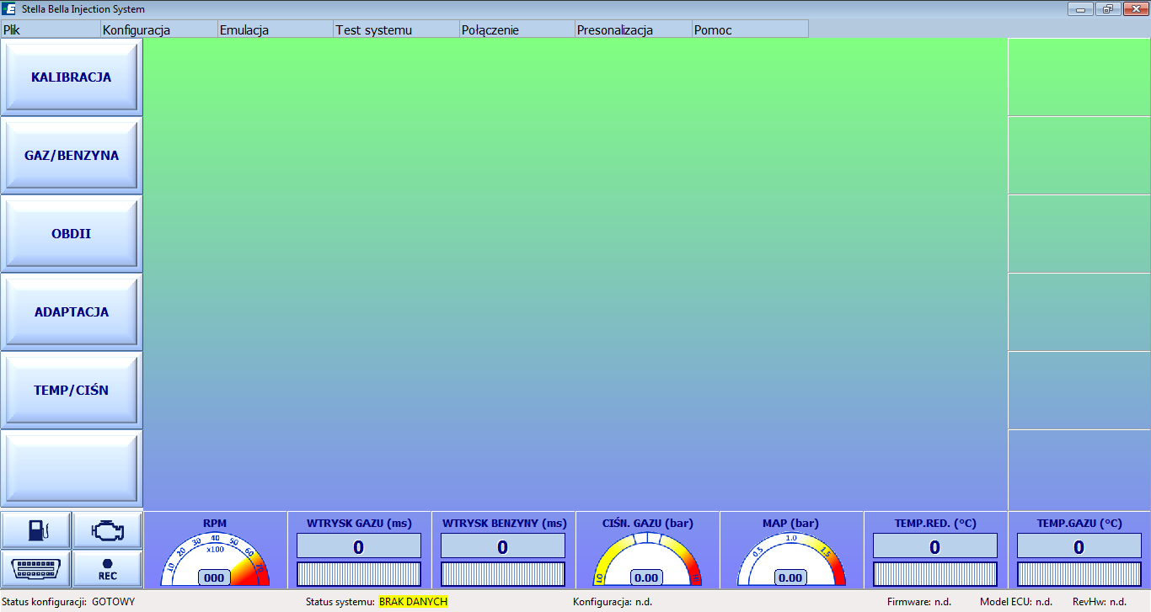Screen dimensions: 1151x612
Task: Click the RevHw n.d. status entry
Action: coord(1100,602)
